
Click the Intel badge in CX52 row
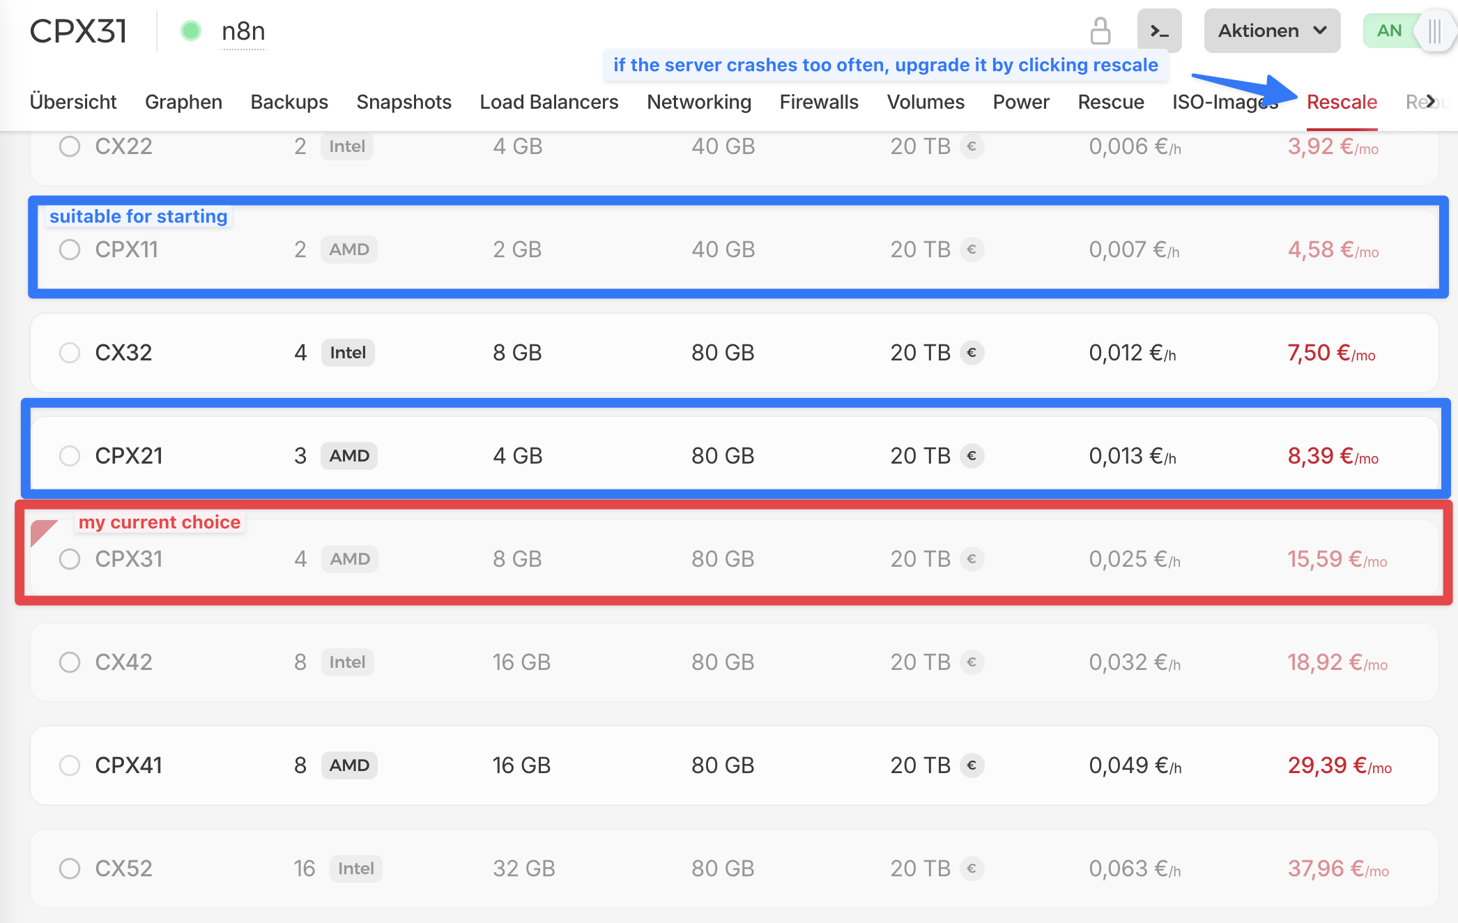click(x=356, y=869)
